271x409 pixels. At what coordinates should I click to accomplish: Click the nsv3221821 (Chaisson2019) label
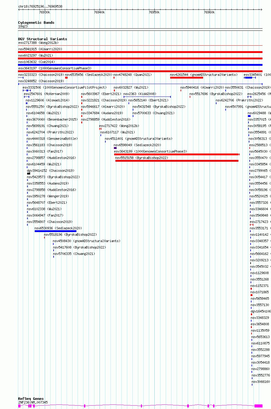tap(104, 100)
